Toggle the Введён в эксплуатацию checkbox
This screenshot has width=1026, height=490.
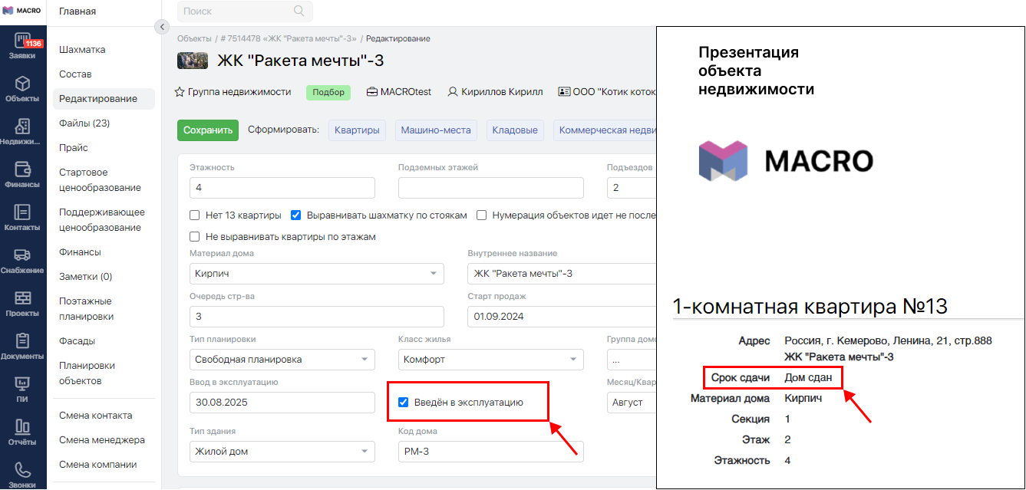coord(404,403)
